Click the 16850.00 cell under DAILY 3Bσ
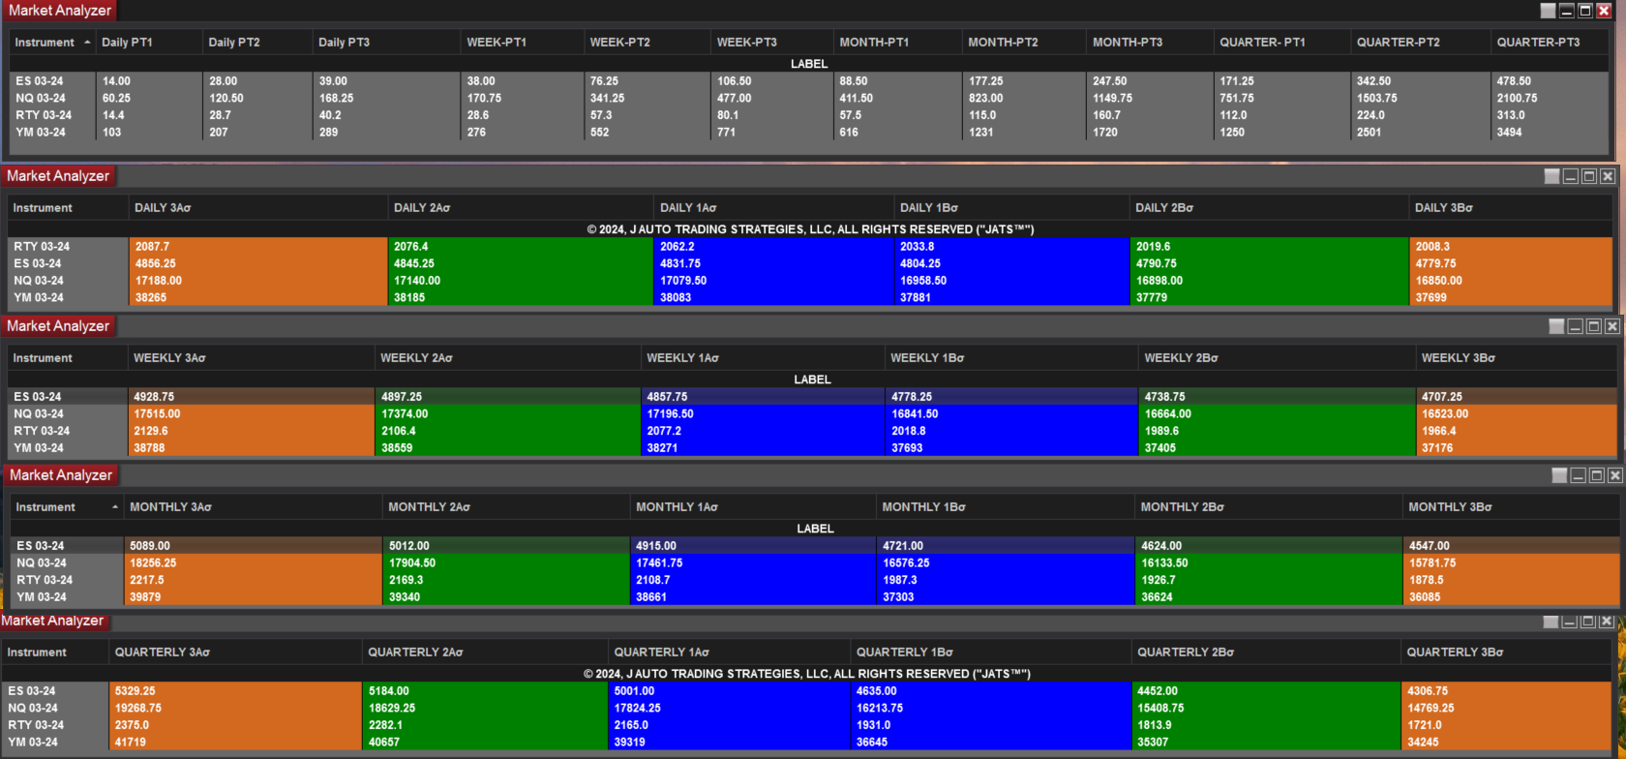The width and height of the screenshot is (1626, 759). (x=1511, y=281)
